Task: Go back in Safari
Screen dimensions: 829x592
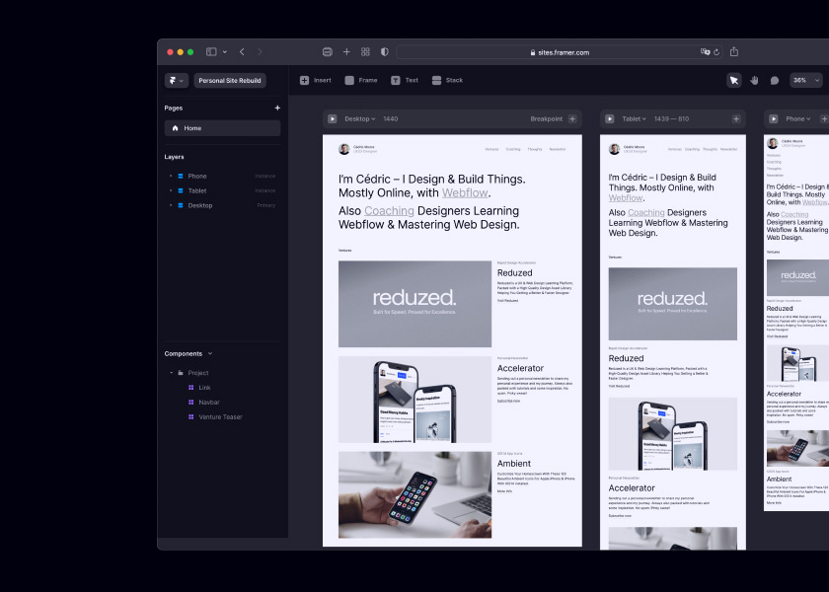Action: tap(242, 51)
